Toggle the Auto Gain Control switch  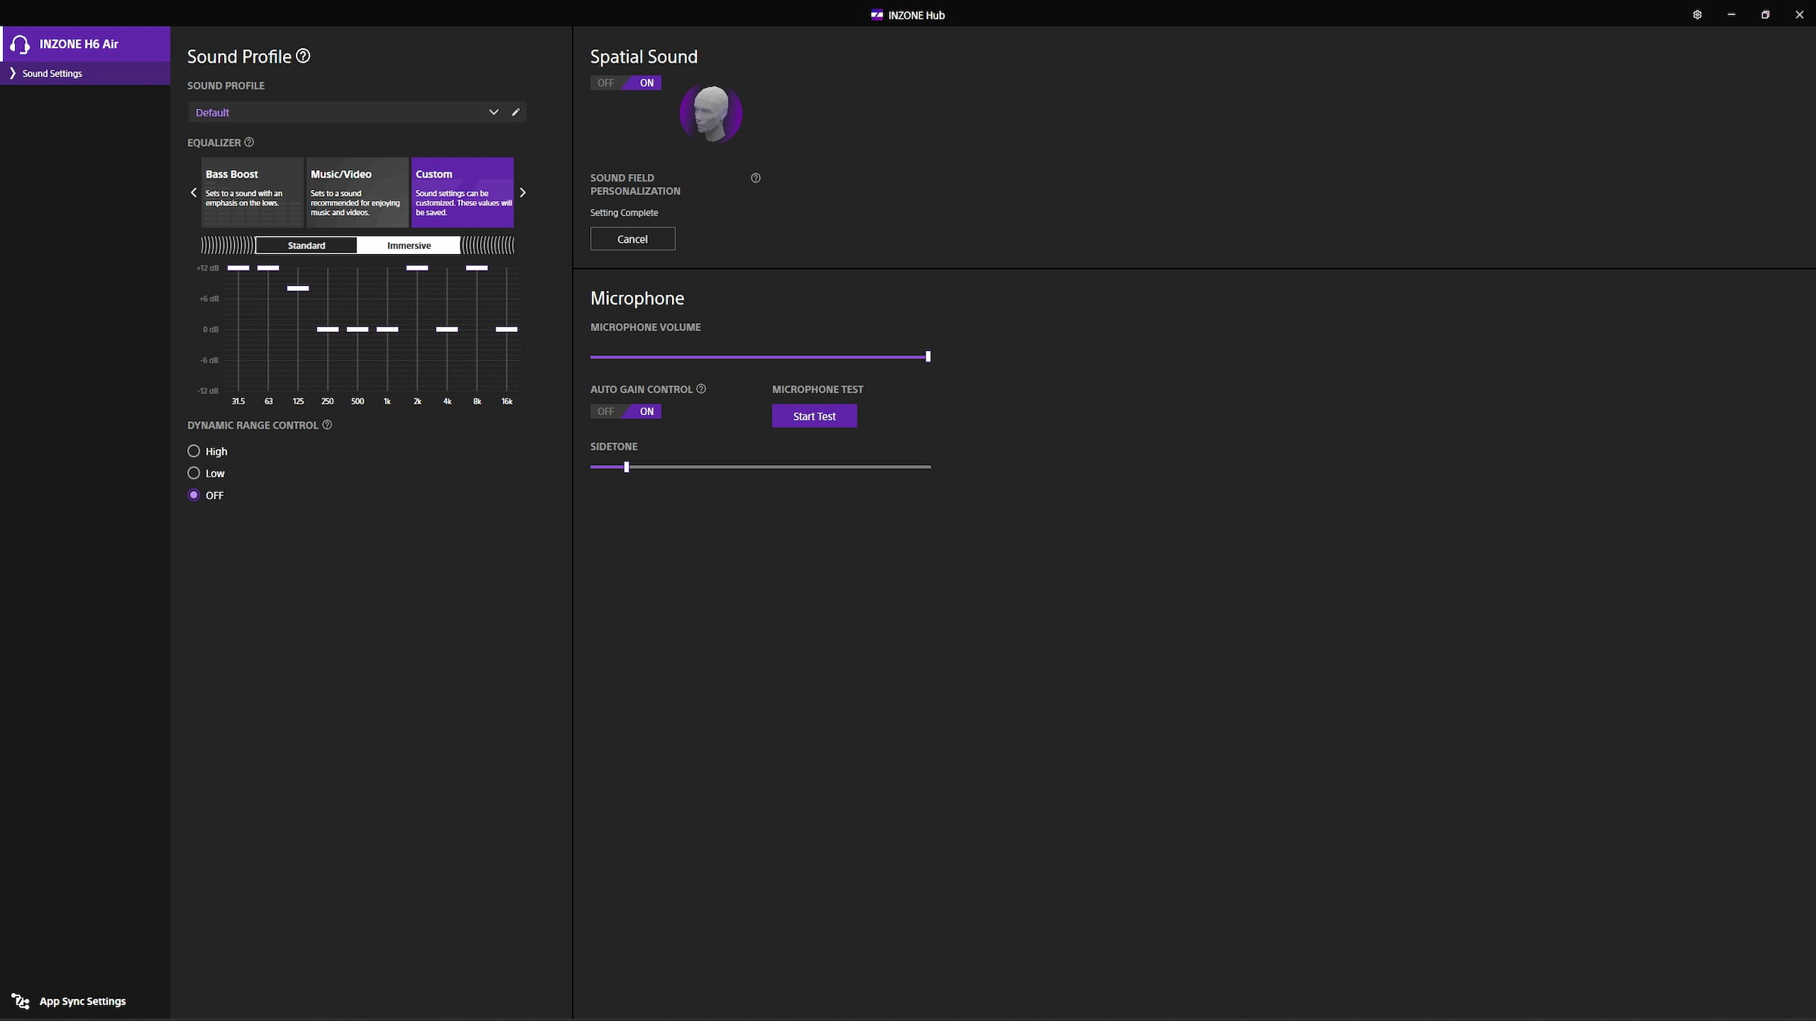[626, 411]
